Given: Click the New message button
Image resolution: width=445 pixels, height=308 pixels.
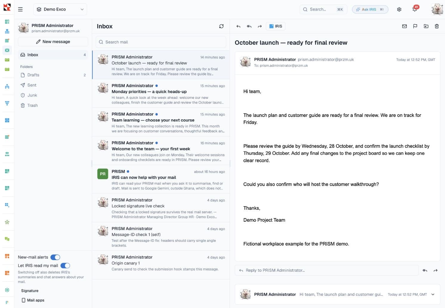Looking at the screenshot, I should 53,42.
